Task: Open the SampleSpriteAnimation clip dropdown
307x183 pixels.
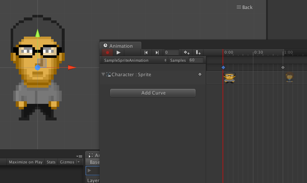Action: click(x=135, y=60)
